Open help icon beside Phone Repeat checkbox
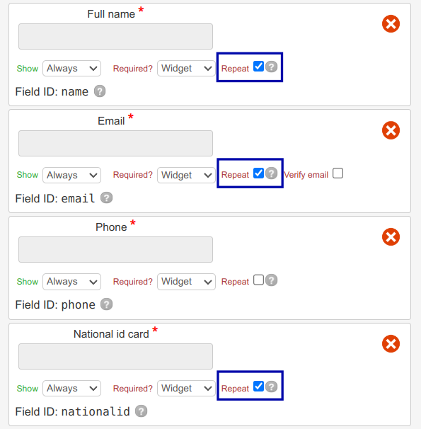The image size is (421, 429). tap(271, 280)
